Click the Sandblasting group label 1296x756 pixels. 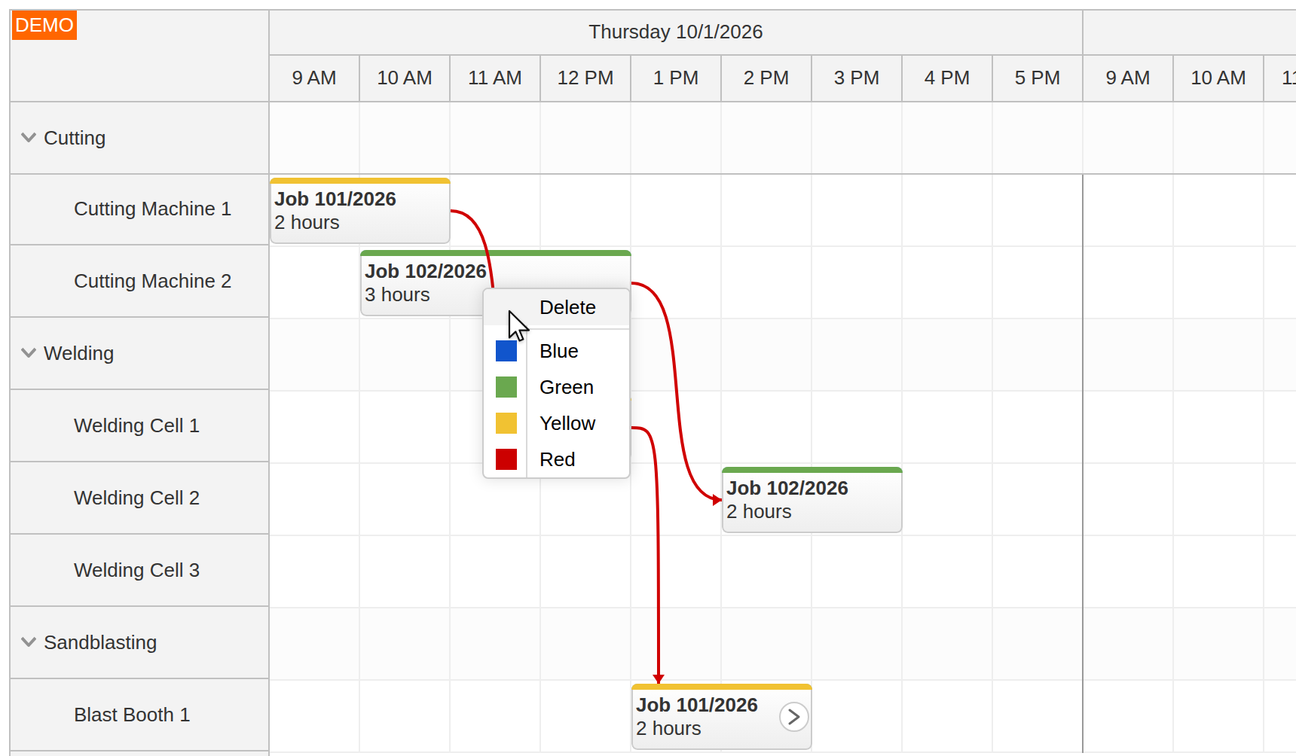[100, 642]
